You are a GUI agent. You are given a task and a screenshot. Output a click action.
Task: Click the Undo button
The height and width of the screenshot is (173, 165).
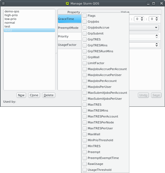[143, 95]
